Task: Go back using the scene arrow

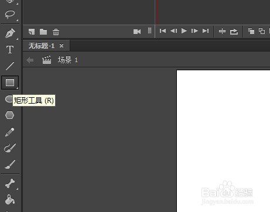Action: click(x=30, y=60)
